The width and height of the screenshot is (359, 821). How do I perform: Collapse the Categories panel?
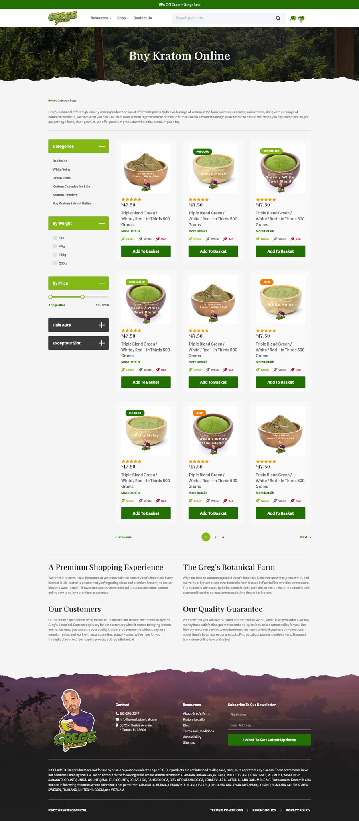101,146
